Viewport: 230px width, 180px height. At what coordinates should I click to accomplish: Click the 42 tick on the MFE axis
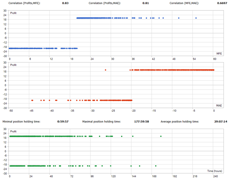tap(153, 59)
